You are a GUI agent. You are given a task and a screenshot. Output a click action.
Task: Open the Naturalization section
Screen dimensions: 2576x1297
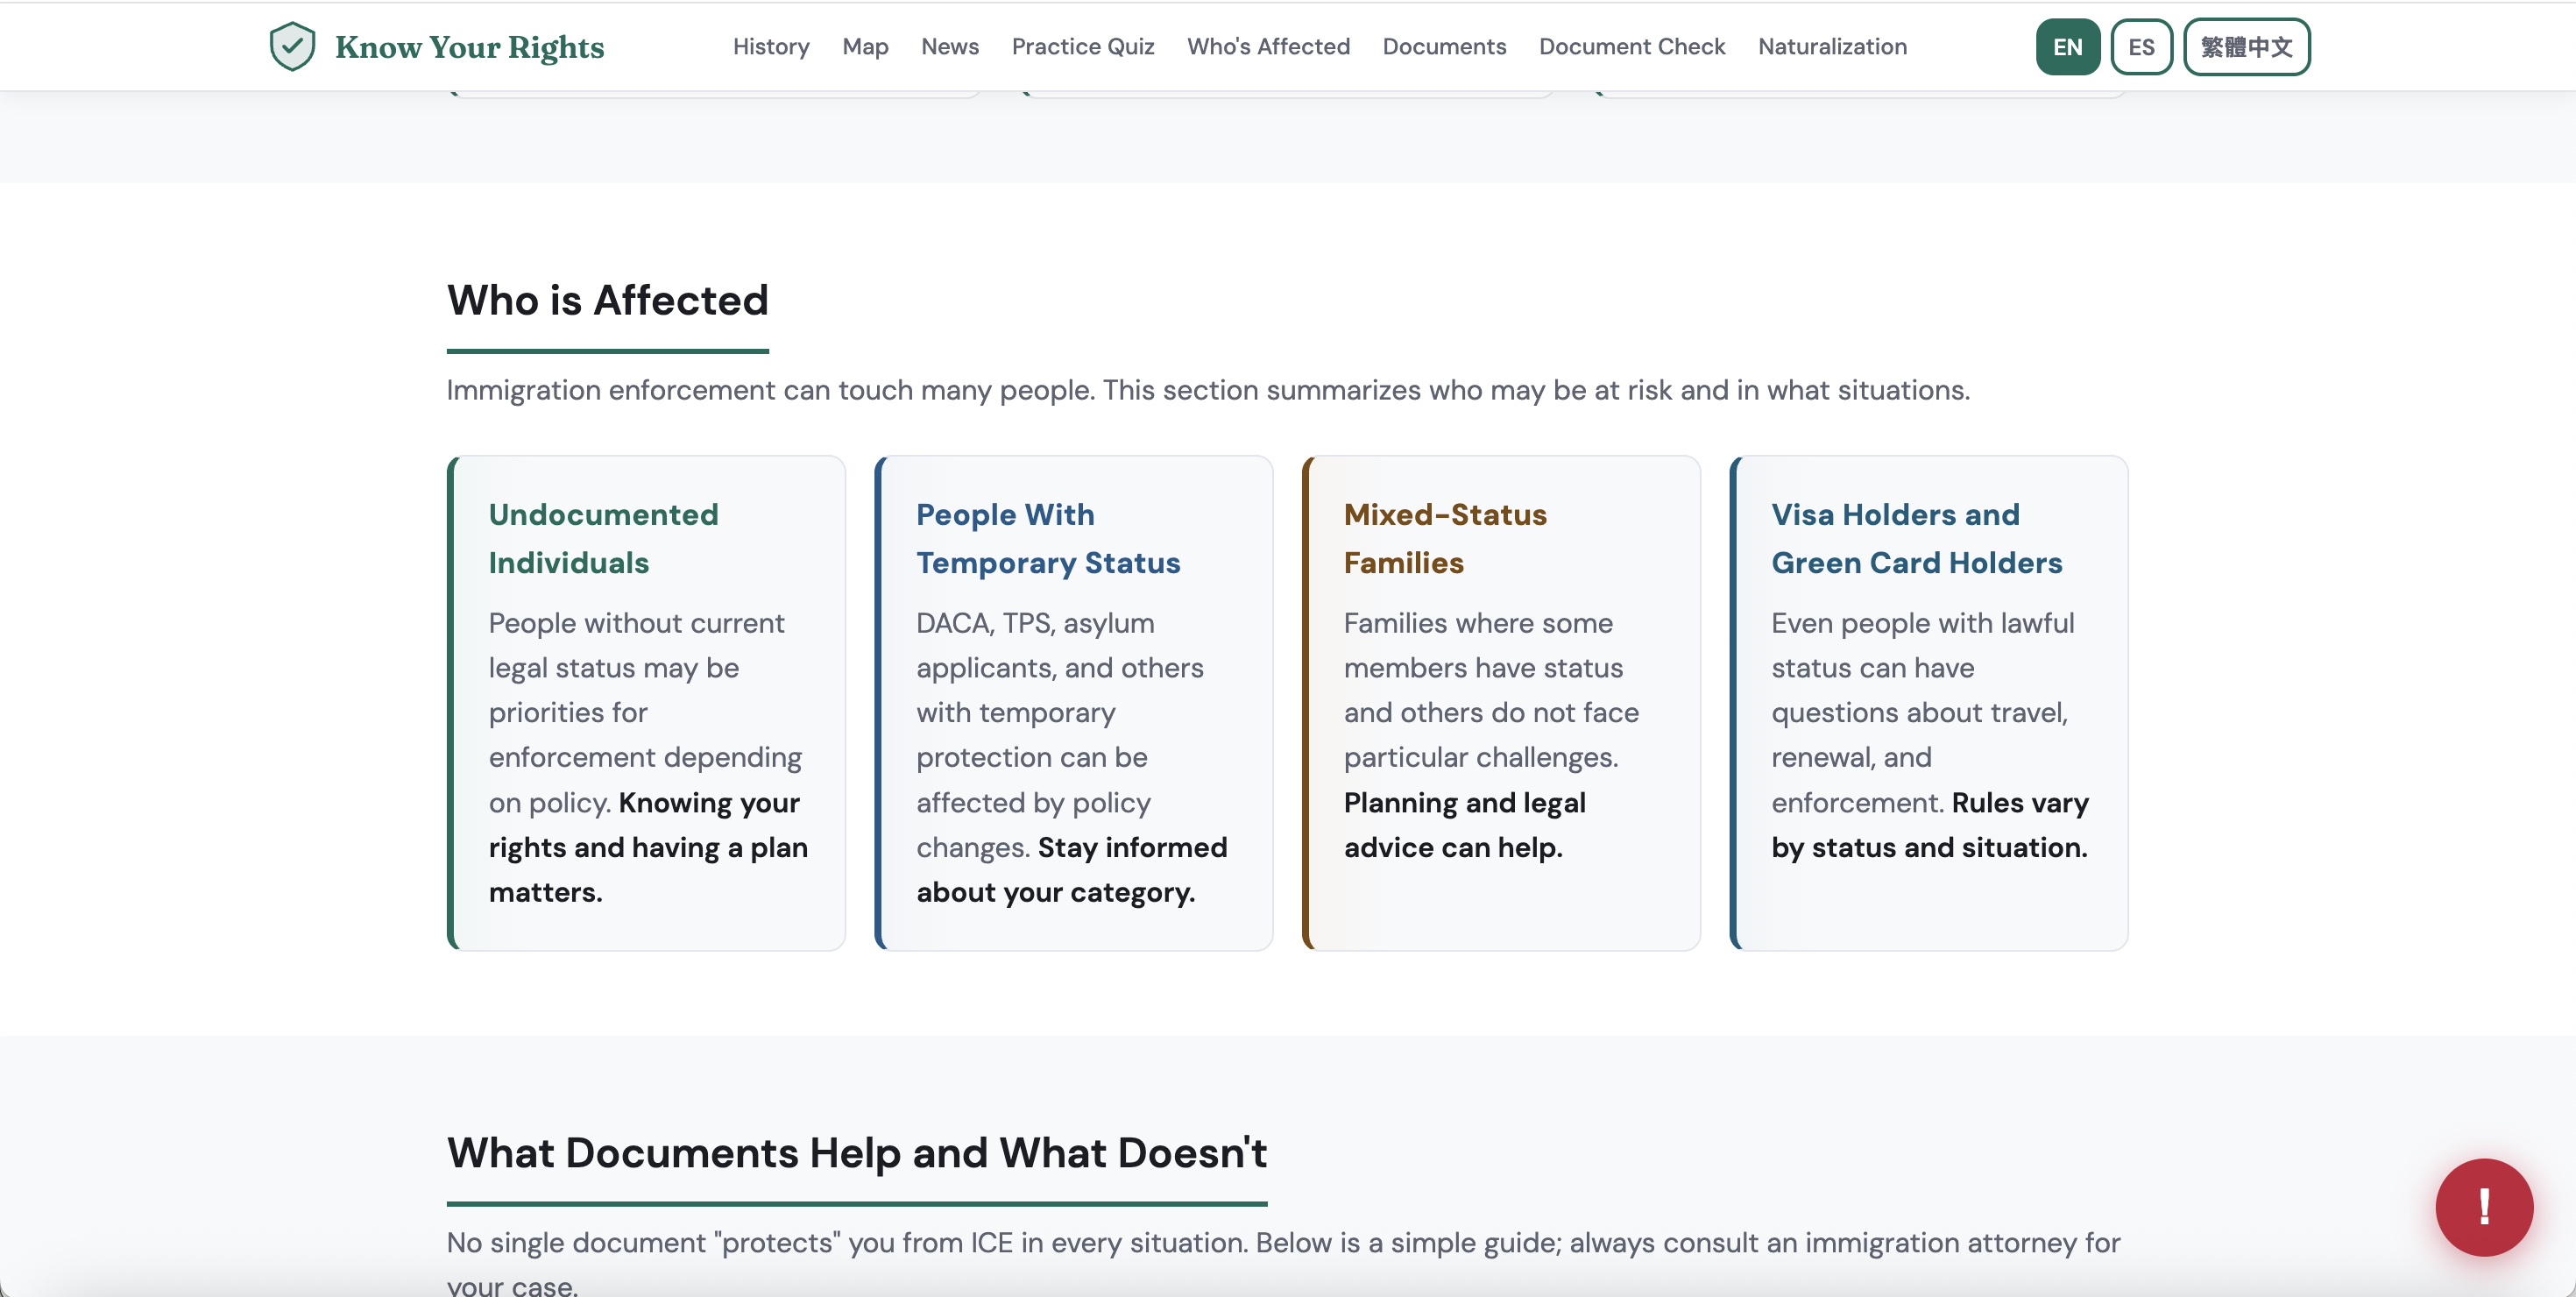[x=1831, y=46]
